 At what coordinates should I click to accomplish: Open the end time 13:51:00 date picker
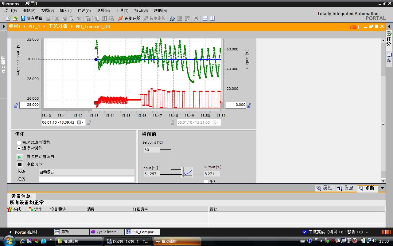(x=216, y=122)
